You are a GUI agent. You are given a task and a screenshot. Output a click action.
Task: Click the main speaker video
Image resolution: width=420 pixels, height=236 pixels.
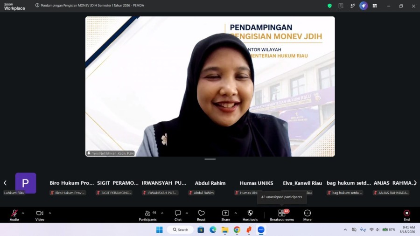coord(210,86)
